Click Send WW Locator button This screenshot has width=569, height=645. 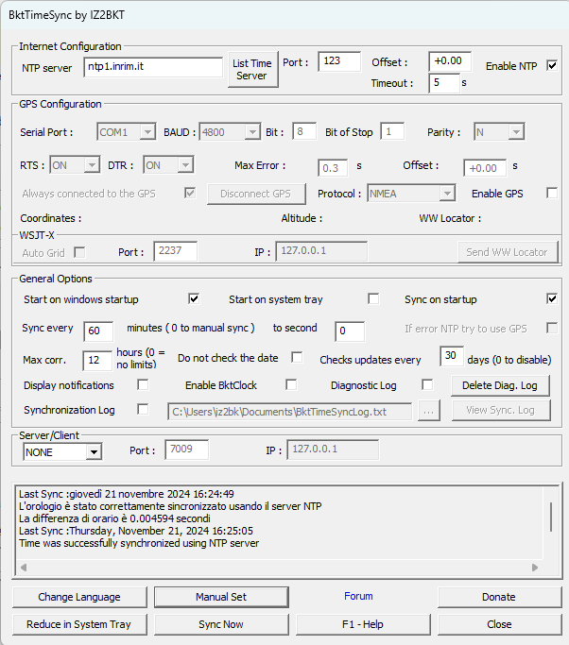(508, 252)
